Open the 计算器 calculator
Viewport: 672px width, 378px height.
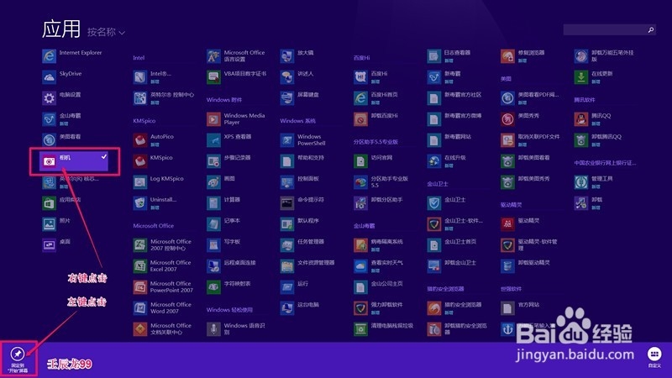tap(223, 202)
